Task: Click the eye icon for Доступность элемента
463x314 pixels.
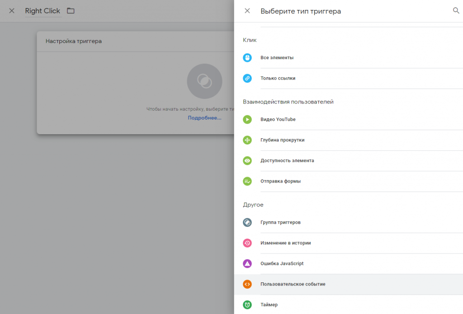Action: (x=247, y=160)
